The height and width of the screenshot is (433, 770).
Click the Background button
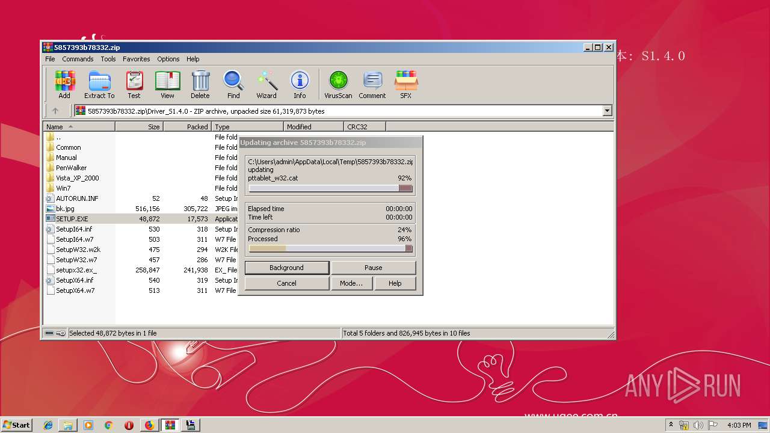[x=287, y=268]
